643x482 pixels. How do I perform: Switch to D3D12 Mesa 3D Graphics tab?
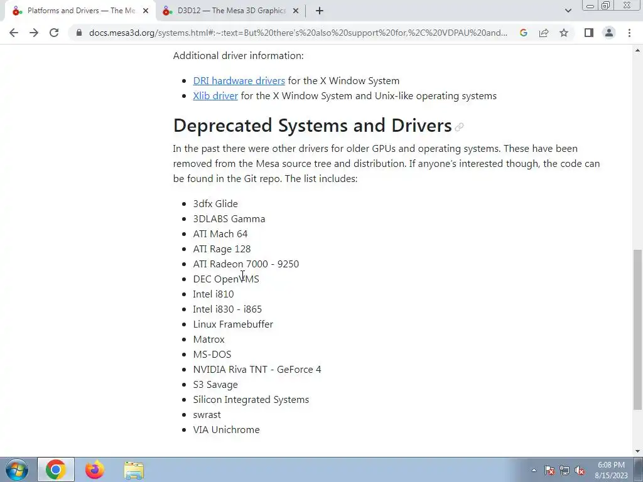point(231,11)
